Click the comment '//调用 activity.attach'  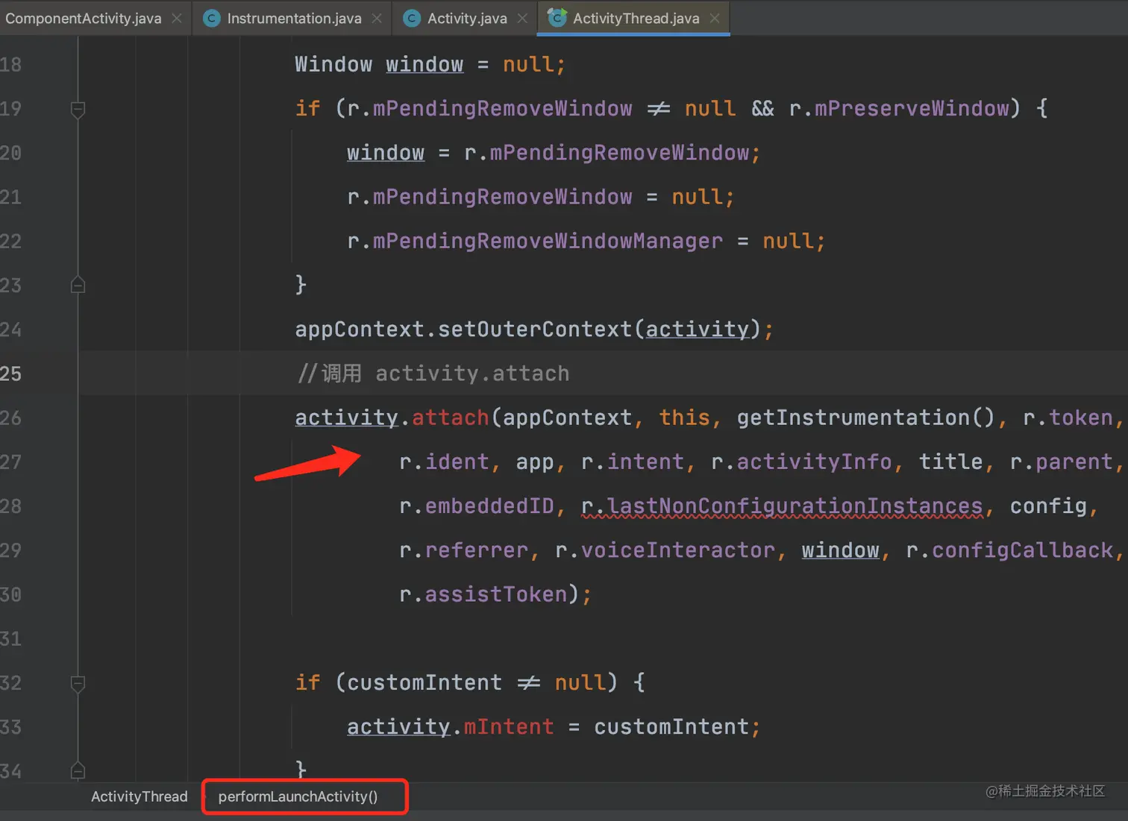[x=433, y=374]
